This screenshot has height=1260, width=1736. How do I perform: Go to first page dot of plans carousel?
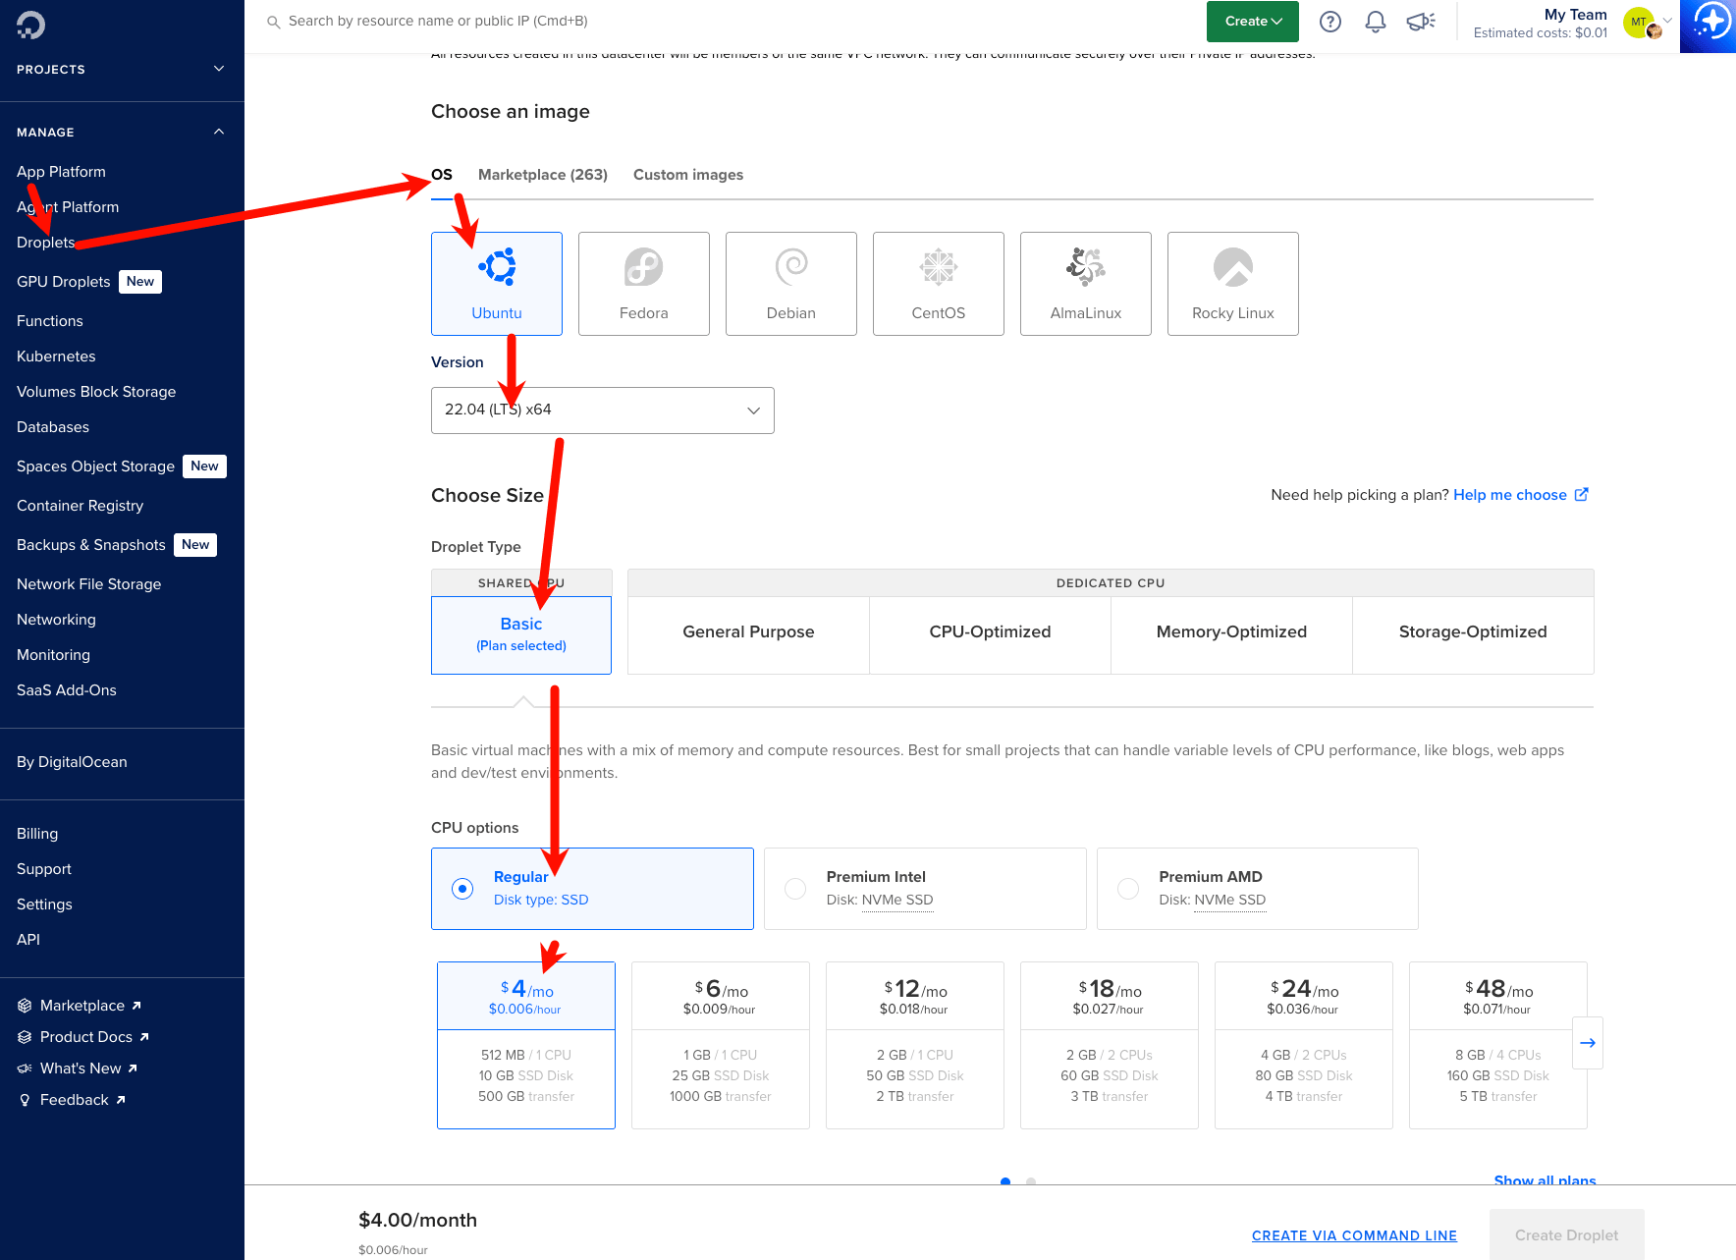1005,1181
